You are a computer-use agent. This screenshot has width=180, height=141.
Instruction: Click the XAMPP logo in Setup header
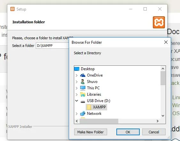pos(159,22)
